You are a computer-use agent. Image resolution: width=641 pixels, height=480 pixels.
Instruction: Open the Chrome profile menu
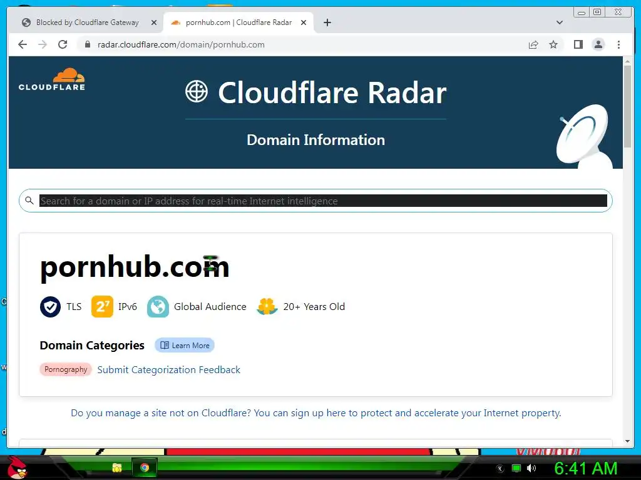[598, 44]
